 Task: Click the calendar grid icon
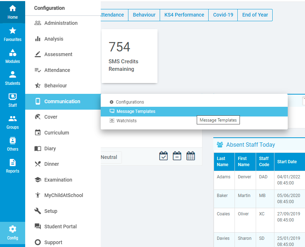coord(191,156)
